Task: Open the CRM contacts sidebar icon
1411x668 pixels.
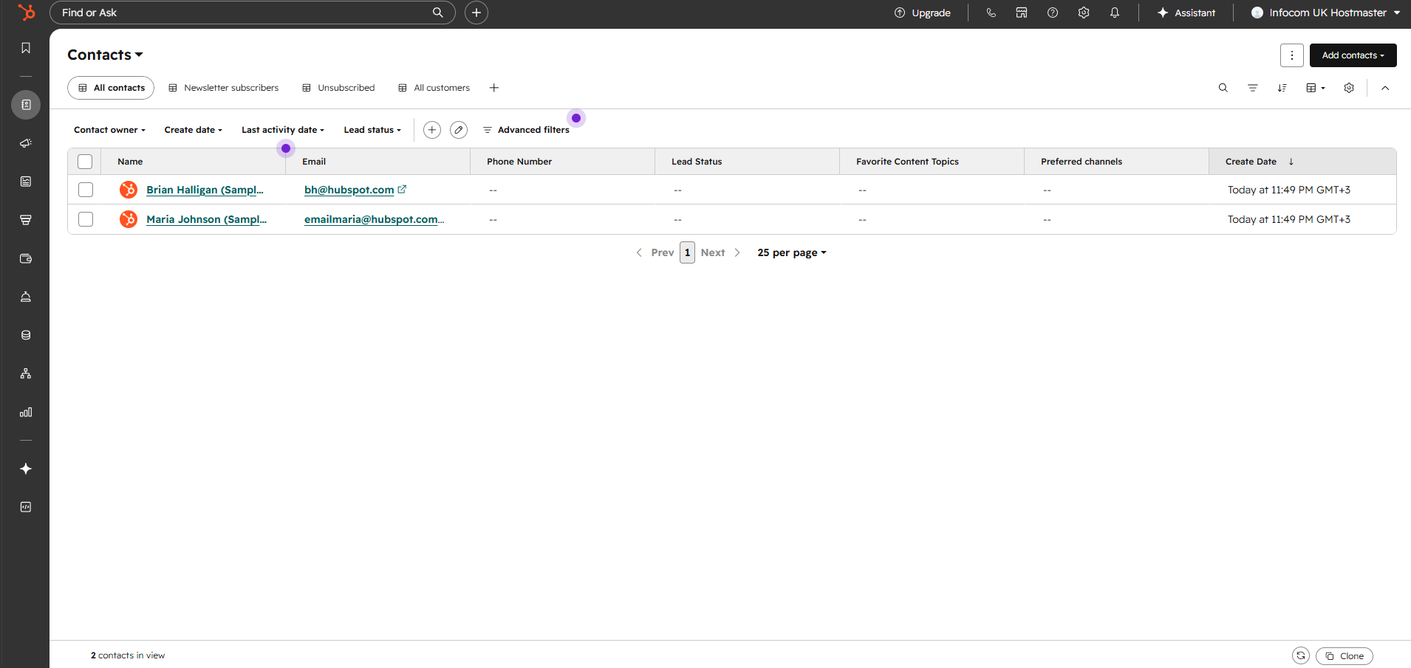Action: click(26, 105)
